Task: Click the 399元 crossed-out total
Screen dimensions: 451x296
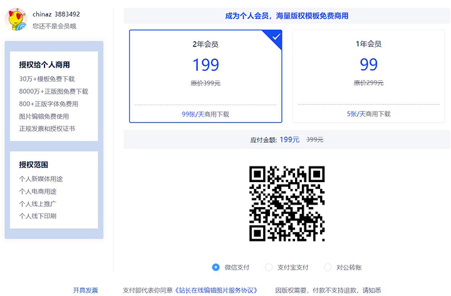Action: tap(314, 140)
